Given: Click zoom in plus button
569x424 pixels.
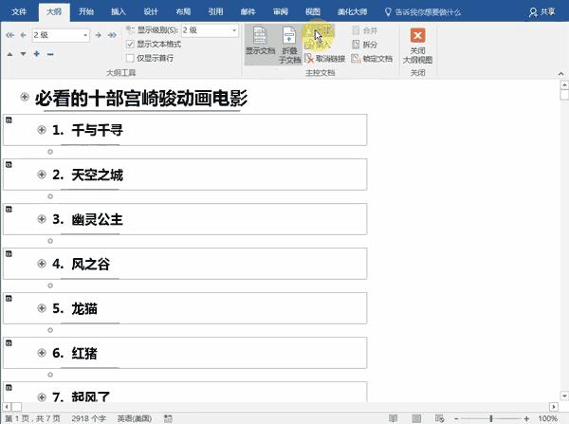Looking at the screenshot, I should click(x=526, y=418).
